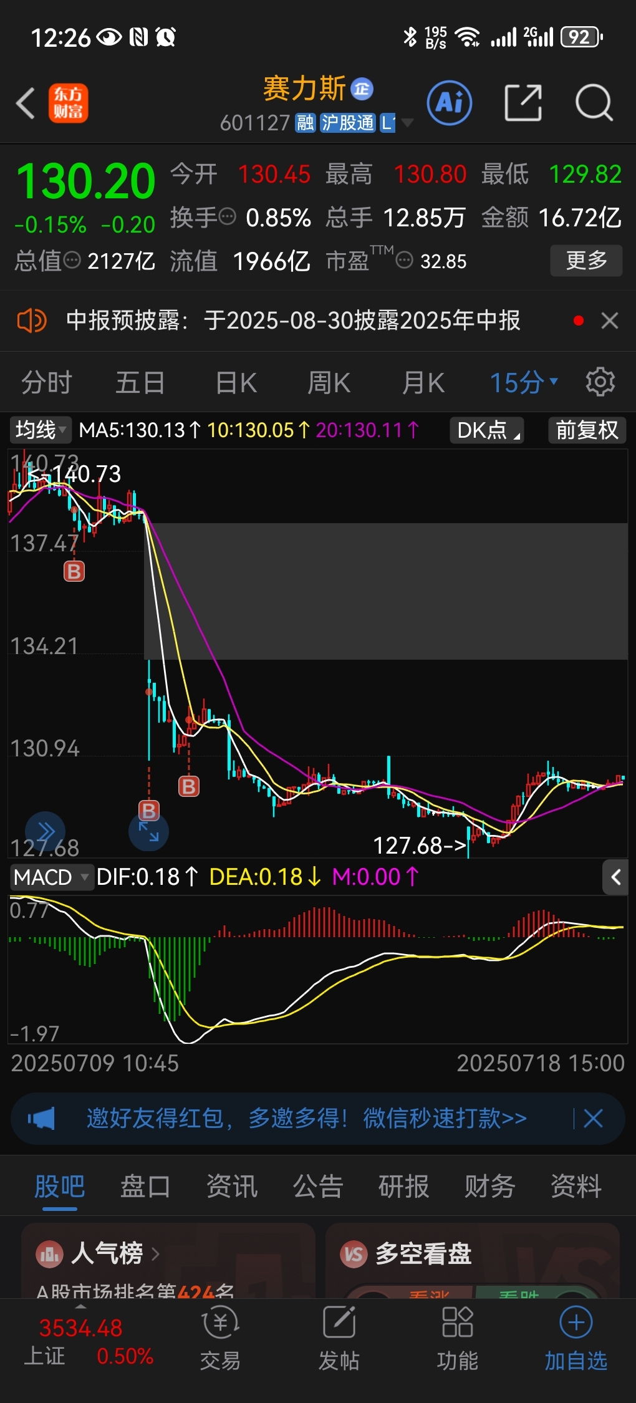The width and height of the screenshot is (636, 1403).
Task: Open the 交易 icon in bottom bar
Action: (220, 1323)
